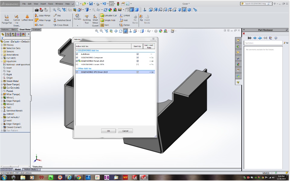Toggle Autotrace Start Up checkbox
The height and width of the screenshot is (181, 290).
(137, 54)
